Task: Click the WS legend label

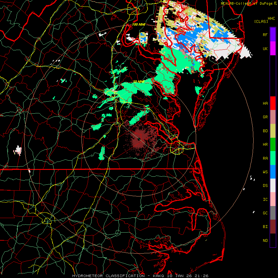Action: (x=265, y=172)
